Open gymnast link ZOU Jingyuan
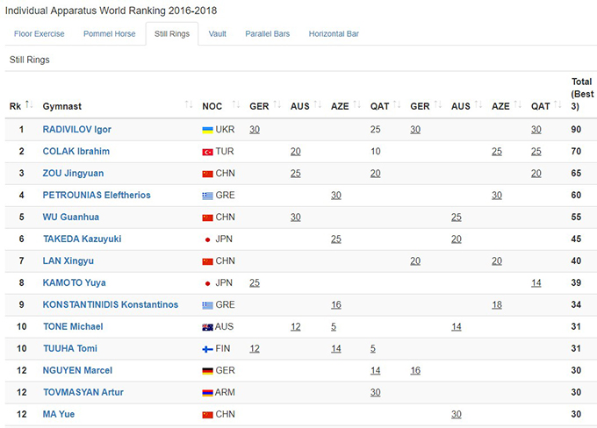The image size is (597, 428). click(x=75, y=174)
